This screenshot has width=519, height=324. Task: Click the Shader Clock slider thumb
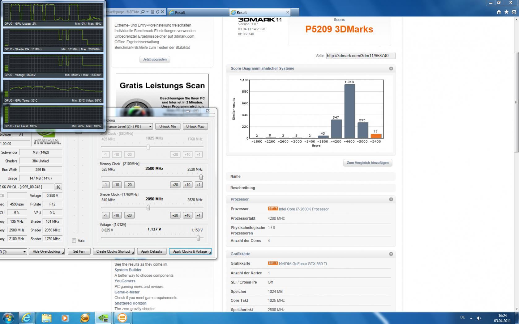point(148,208)
